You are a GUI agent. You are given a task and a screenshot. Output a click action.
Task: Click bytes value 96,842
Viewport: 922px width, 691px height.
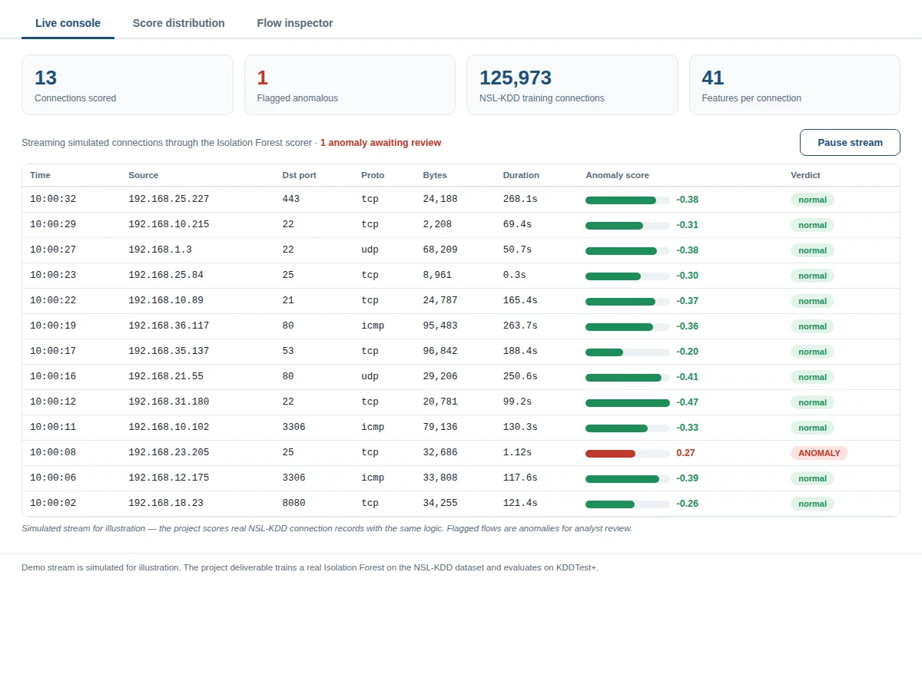tap(440, 352)
